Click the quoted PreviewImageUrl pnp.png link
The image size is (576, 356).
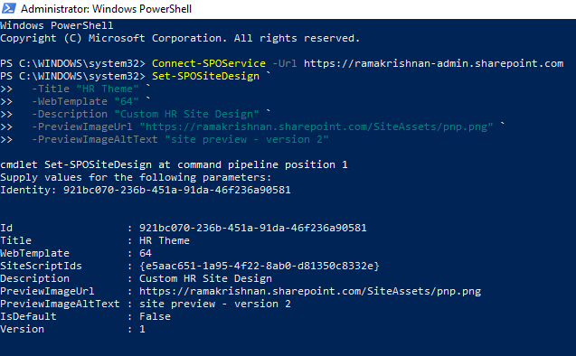pos(316,126)
